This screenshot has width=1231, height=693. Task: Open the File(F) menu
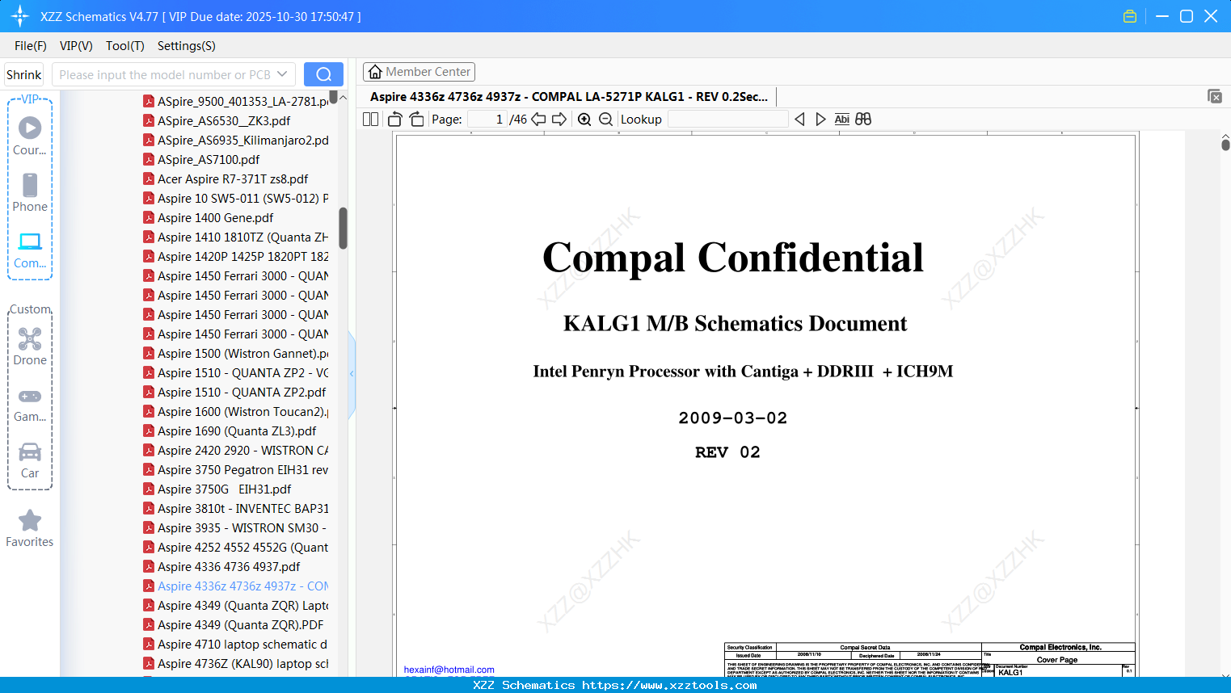click(31, 46)
